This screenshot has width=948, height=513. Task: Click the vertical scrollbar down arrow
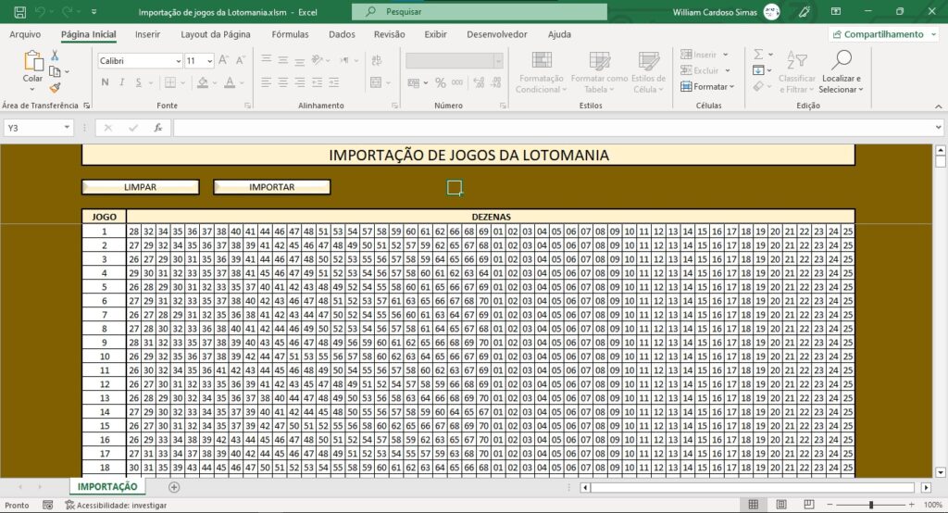coord(941,472)
